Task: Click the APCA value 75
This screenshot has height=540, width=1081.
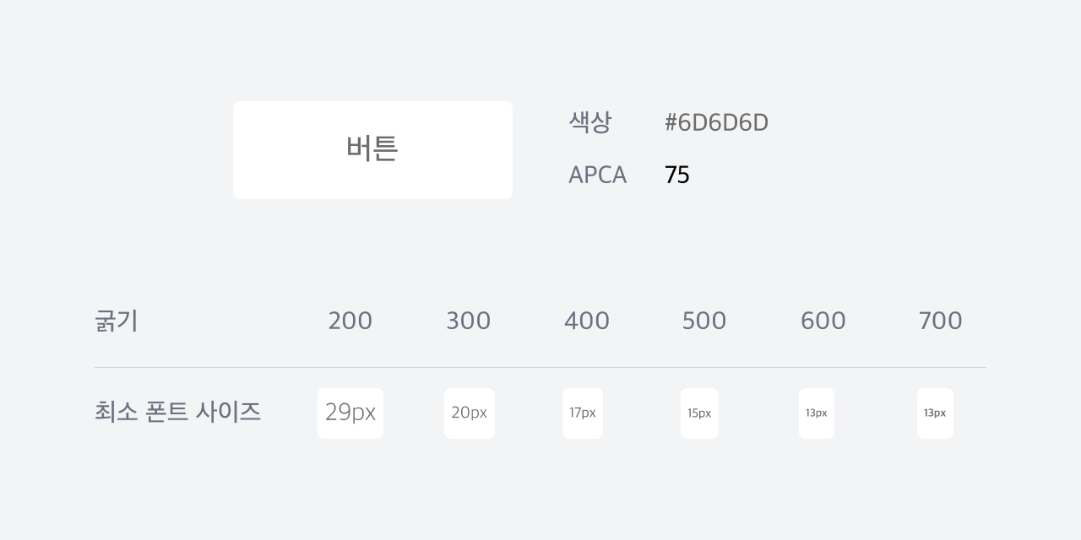Action: (x=677, y=175)
